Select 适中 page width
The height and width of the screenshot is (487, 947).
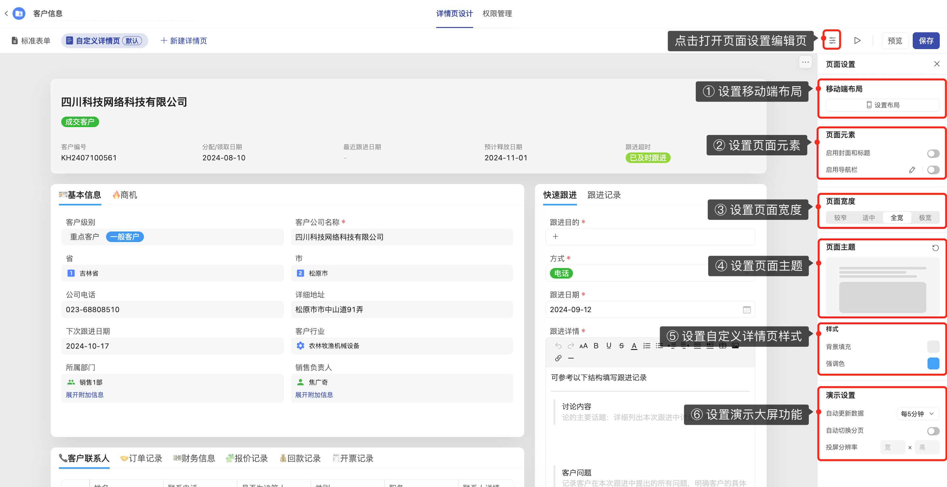(869, 218)
